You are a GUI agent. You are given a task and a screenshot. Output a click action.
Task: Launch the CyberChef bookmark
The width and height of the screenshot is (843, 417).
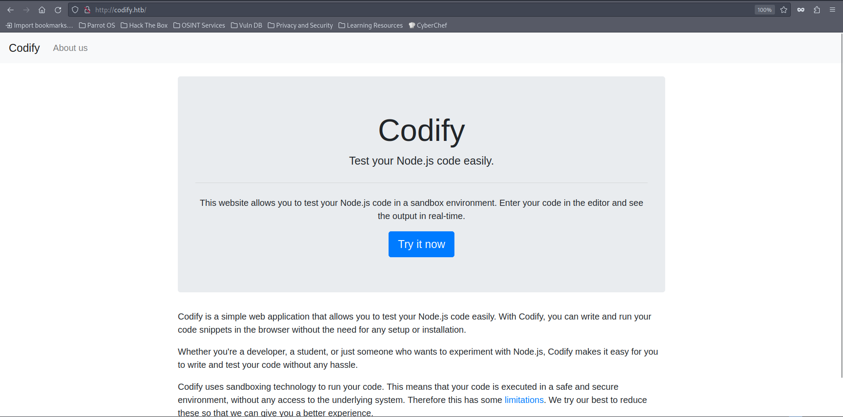point(428,25)
